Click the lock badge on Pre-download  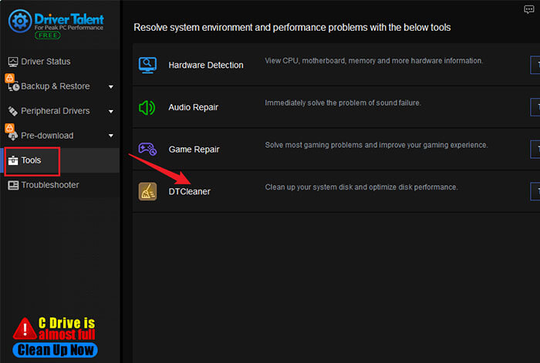pos(9,128)
